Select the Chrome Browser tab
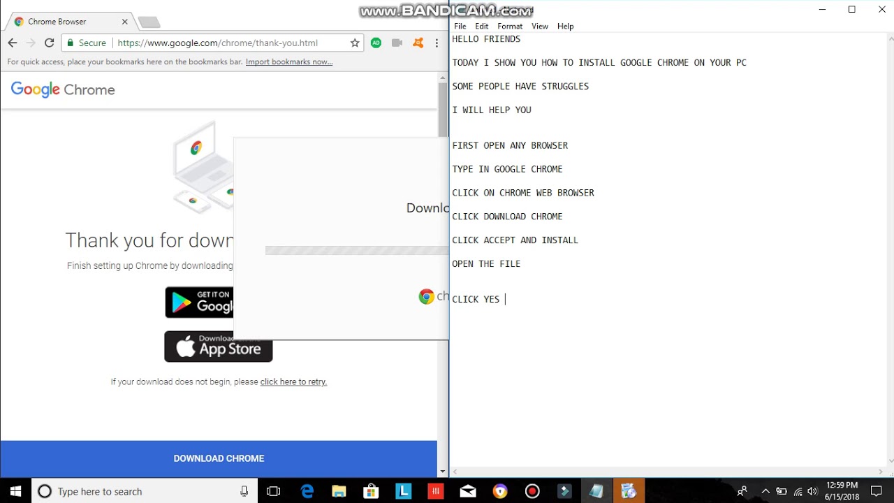Screen dimensions: 894x503 coord(70,22)
